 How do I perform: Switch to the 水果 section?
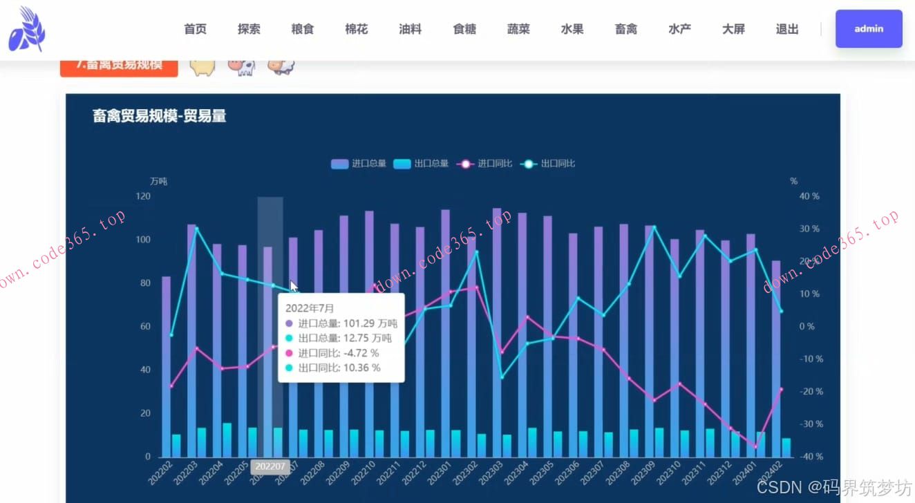point(572,29)
